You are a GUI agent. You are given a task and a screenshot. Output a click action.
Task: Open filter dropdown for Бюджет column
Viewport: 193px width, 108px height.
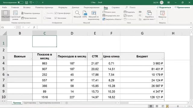pos(163,59)
